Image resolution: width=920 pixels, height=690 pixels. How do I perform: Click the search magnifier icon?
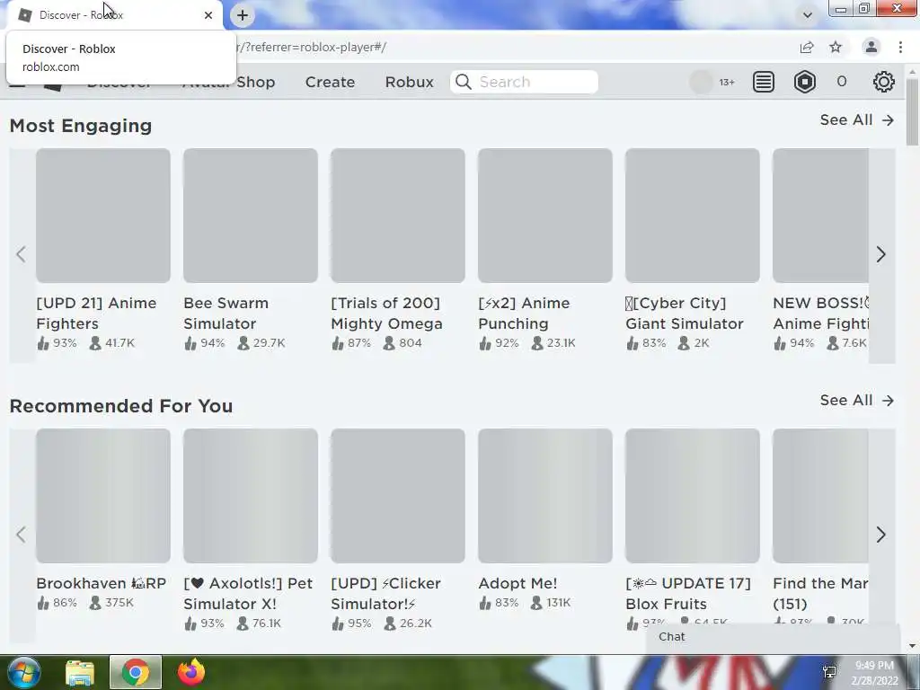click(464, 82)
